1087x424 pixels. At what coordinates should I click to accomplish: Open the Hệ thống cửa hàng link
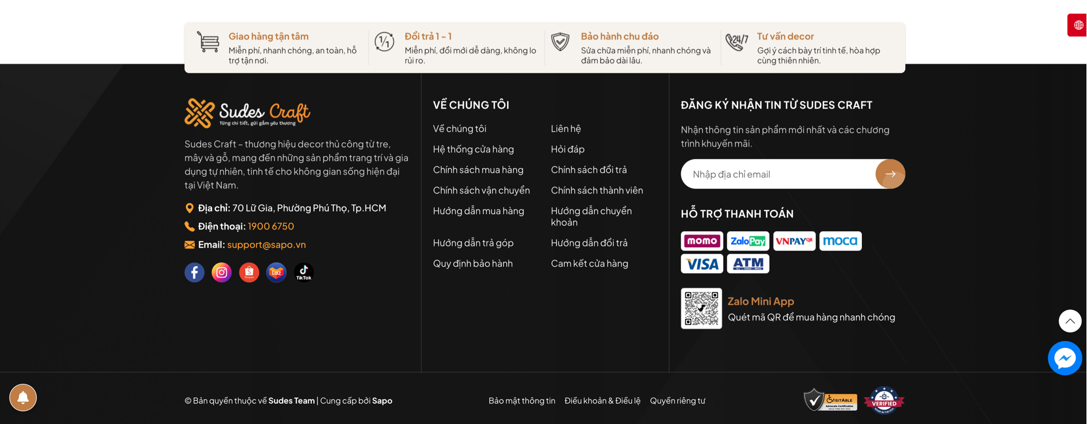click(473, 149)
